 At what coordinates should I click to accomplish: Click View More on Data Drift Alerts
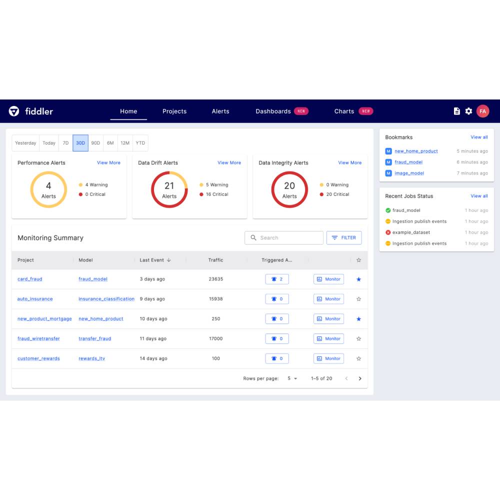(229, 162)
